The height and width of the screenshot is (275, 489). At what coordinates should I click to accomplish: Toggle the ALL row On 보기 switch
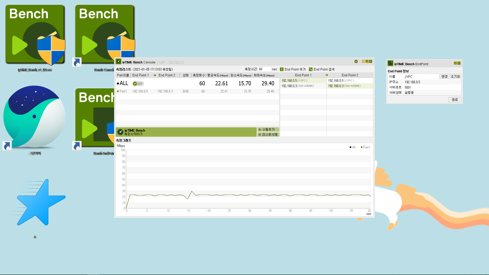138,84
